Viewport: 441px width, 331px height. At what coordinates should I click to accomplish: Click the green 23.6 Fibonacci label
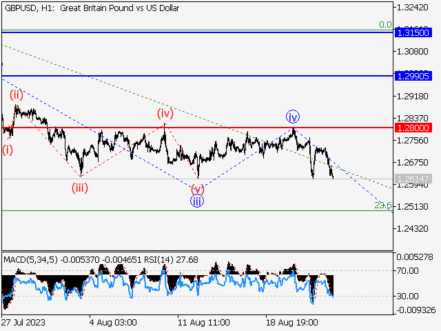(383, 205)
